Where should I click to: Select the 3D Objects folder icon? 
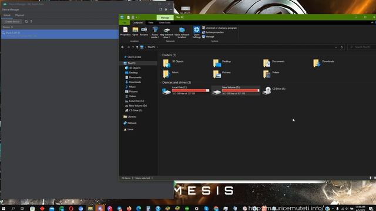tap(166, 63)
